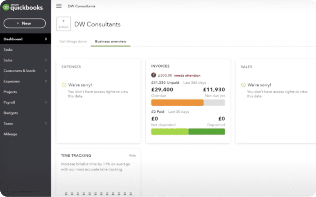
Task: Open Payroll in the sidebar
Action: pos(9,102)
